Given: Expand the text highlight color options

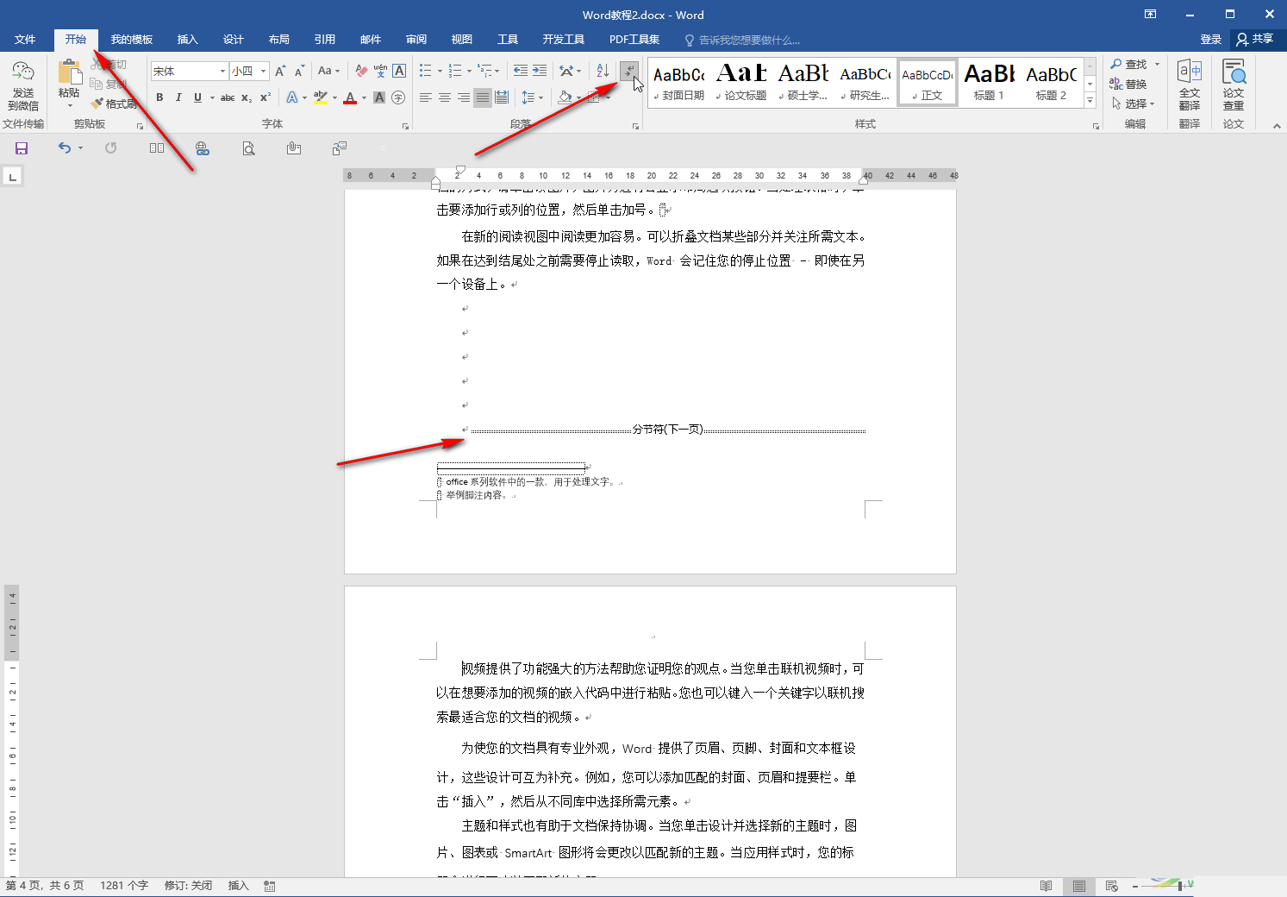Looking at the screenshot, I should [335, 98].
